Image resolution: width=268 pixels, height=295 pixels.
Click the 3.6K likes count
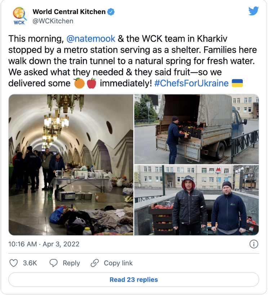[30, 263]
